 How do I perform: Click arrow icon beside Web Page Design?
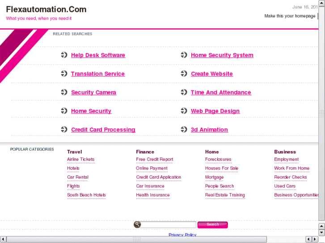[x=184, y=111]
